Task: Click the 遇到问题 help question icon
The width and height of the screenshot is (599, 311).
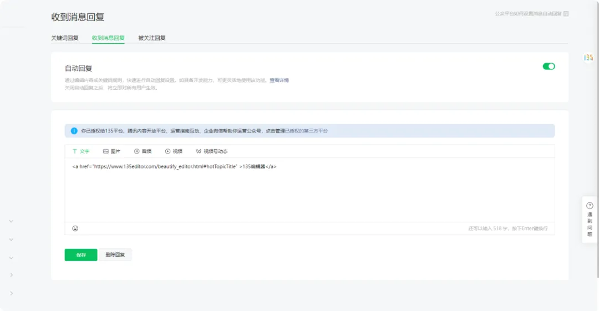Action: pyautogui.click(x=590, y=206)
